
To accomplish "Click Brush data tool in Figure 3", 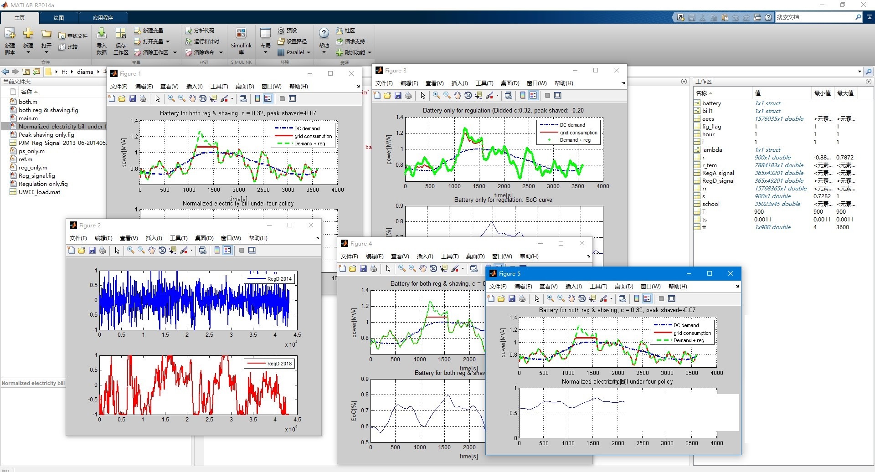I will click(490, 95).
